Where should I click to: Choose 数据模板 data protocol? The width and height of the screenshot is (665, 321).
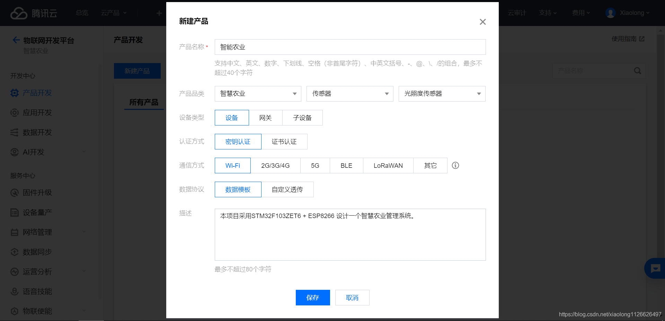[x=238, y=190]
